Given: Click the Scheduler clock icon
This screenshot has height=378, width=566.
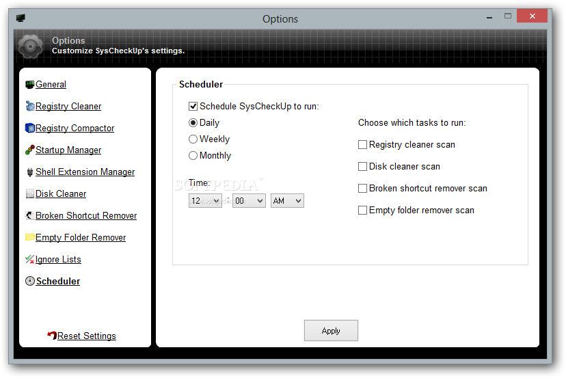Looking at the screenshot, I should pos(30,281).
